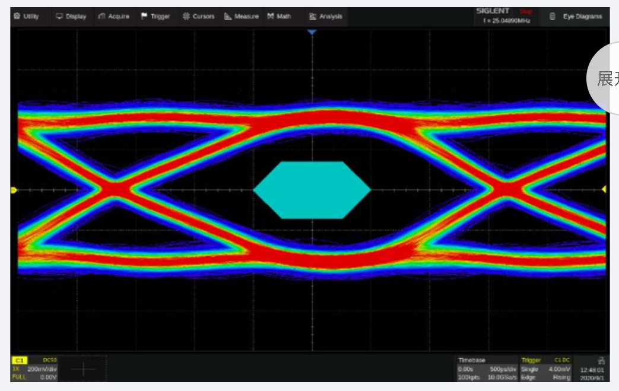The width and height of the screenshot is (619, 391).
Task: Click the 10.0GSa/s sample rate value
Action: [502, 377]
